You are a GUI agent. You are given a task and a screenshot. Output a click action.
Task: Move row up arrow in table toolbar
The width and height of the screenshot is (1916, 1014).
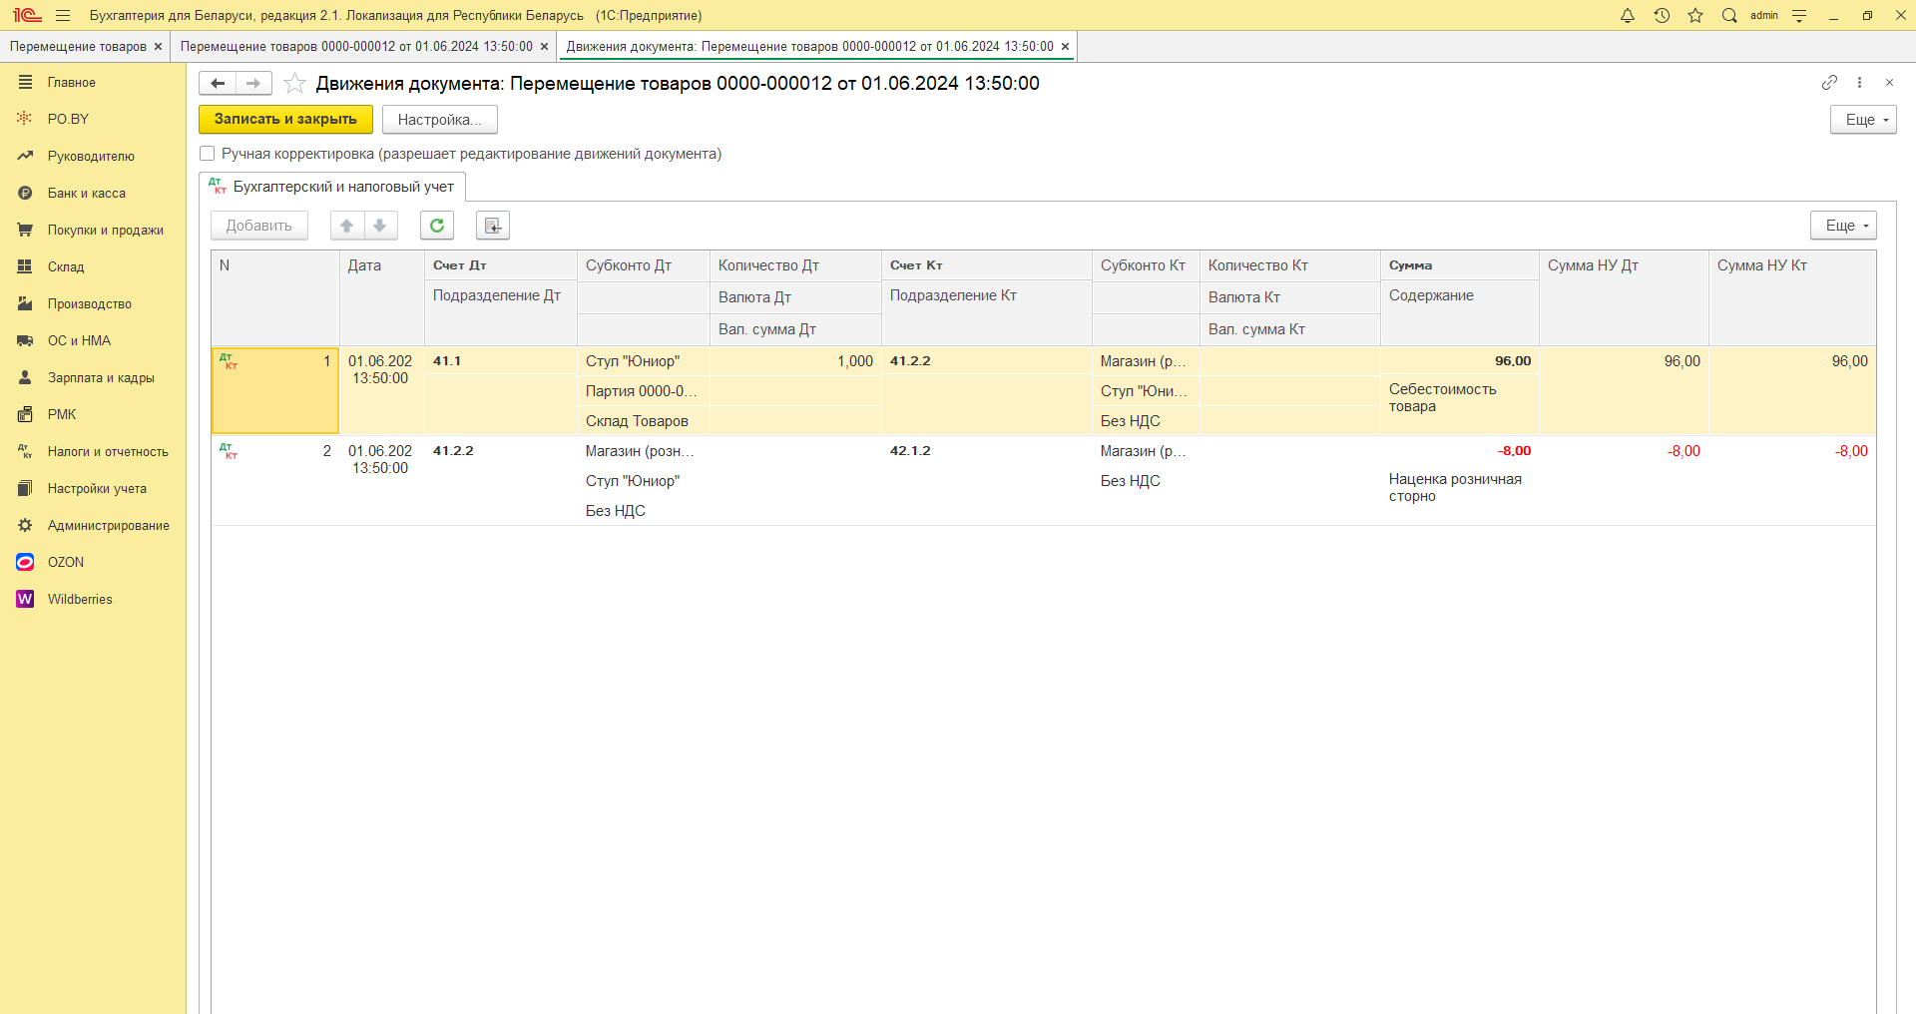click(347, 226)
